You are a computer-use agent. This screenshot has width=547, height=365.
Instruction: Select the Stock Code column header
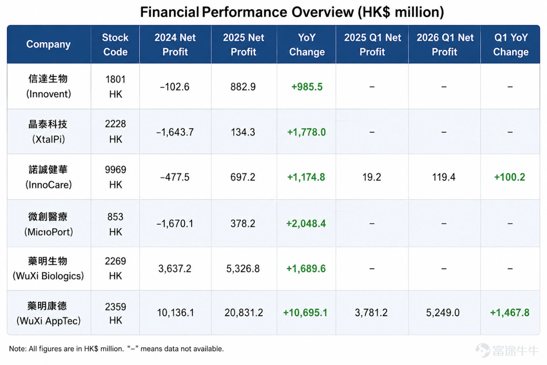(x=115, y=44)
